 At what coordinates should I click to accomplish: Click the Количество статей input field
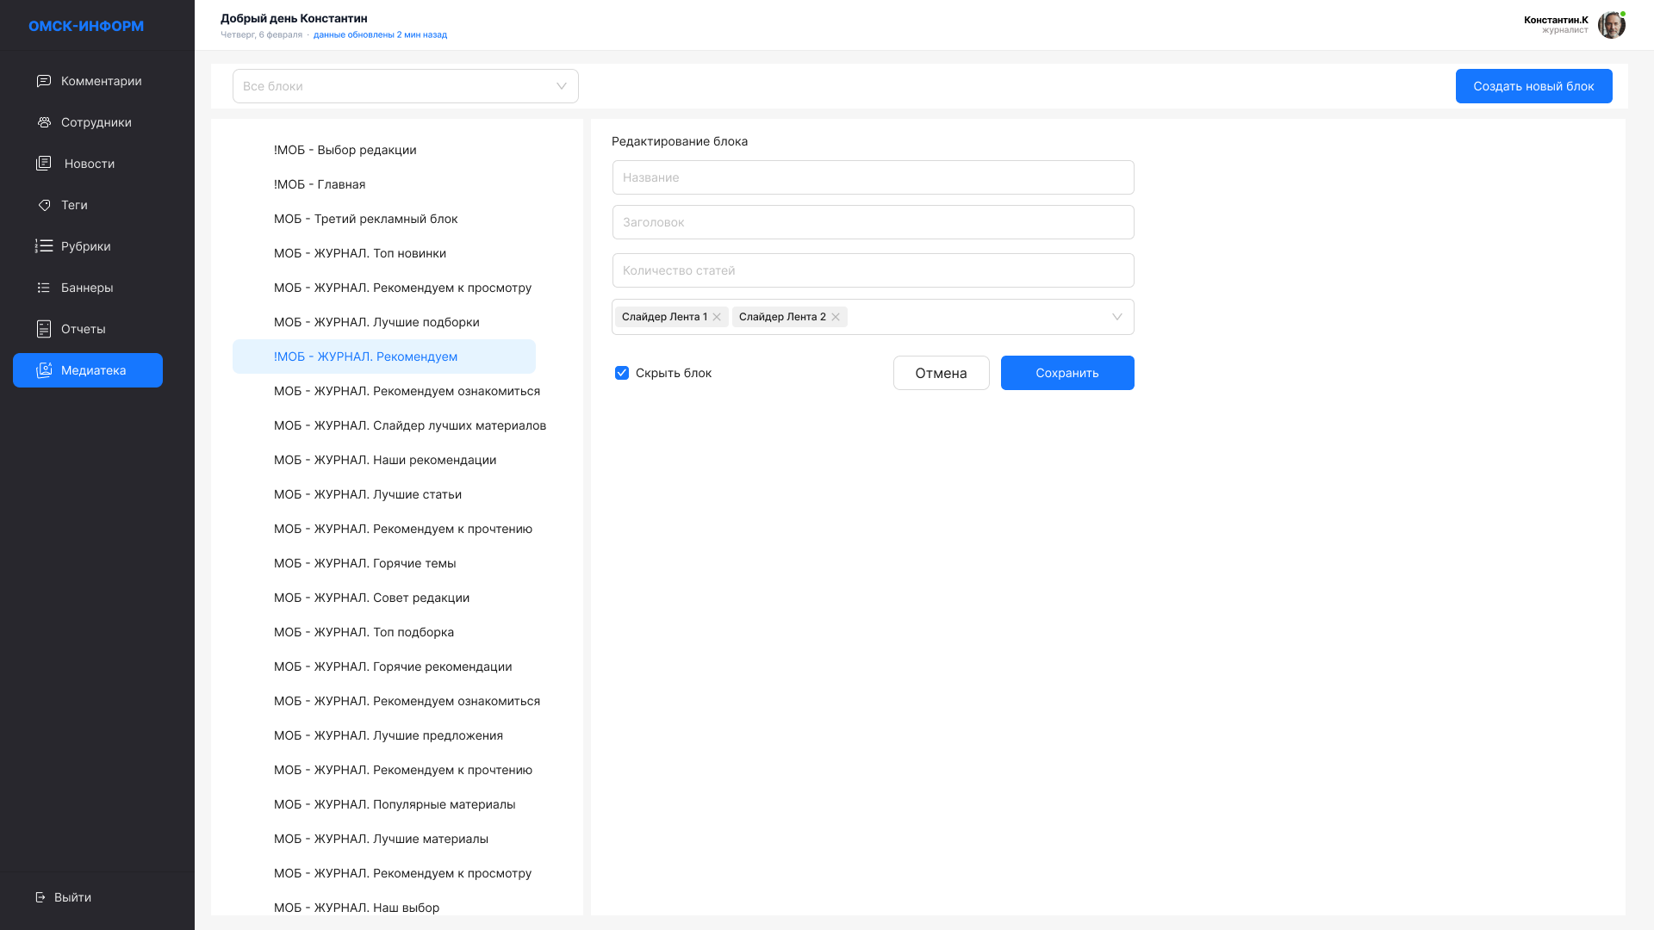click(x=873, y=270)
